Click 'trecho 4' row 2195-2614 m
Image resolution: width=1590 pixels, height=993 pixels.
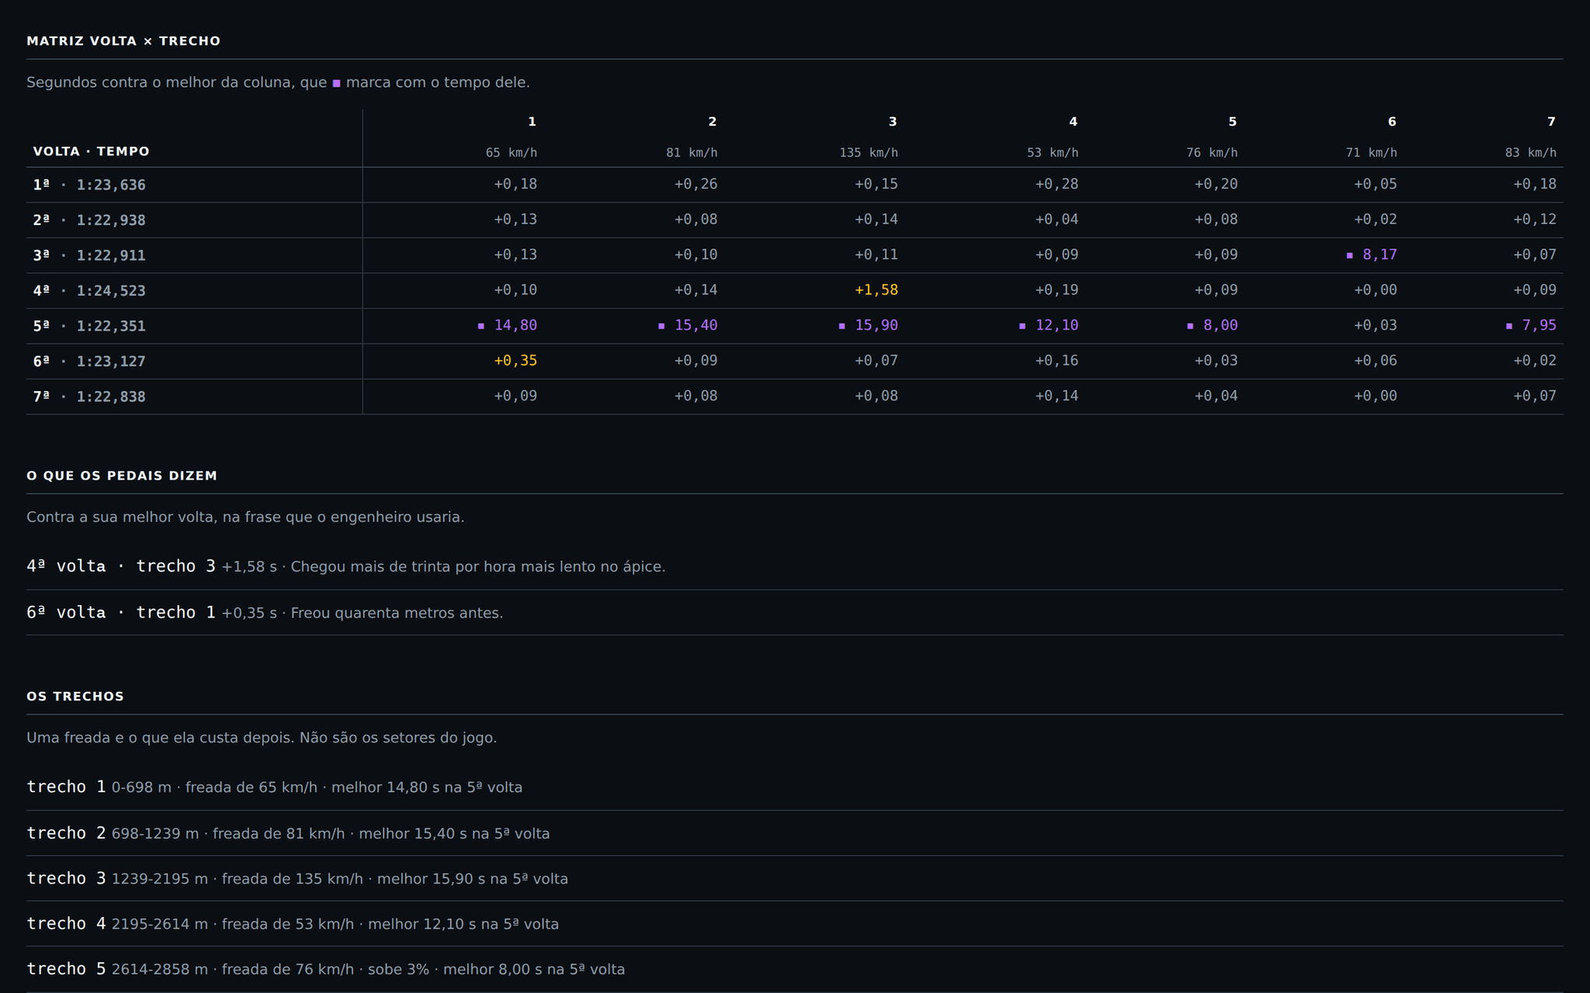(x=794, y=924)
